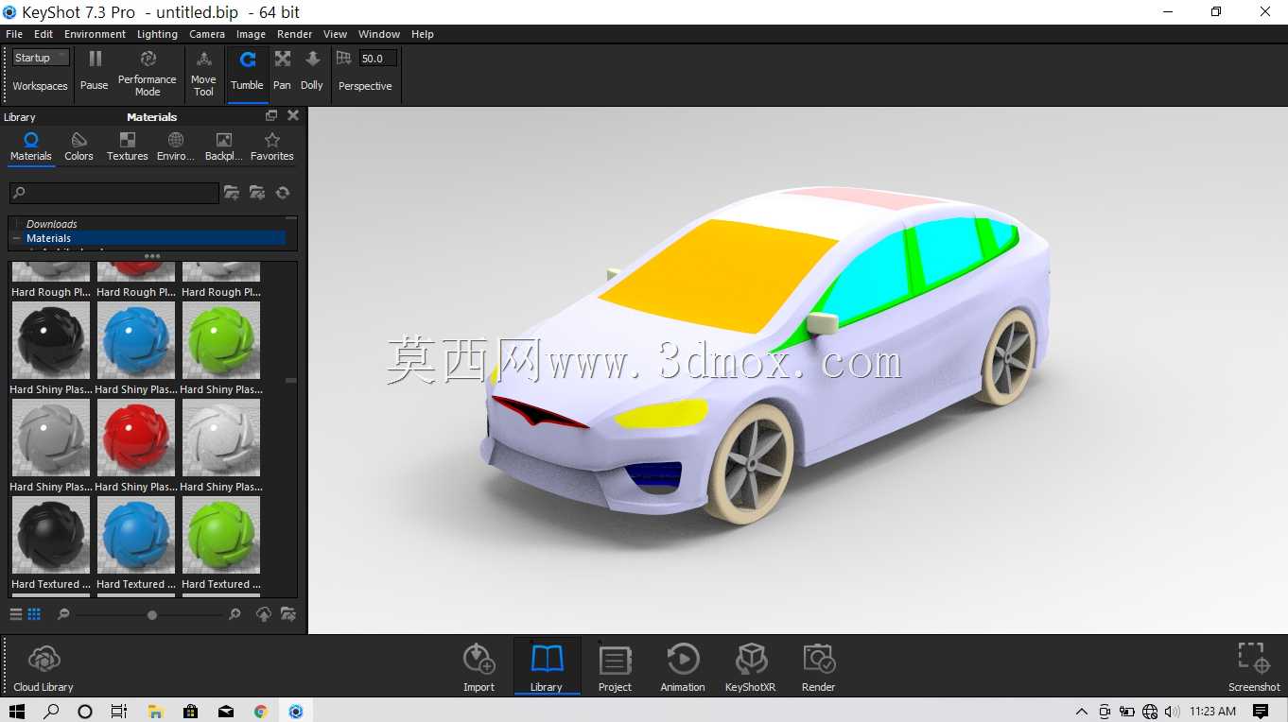This screenshot has height=722, width=1288.
Task: Open the Help menu
Action: (423, 34)
